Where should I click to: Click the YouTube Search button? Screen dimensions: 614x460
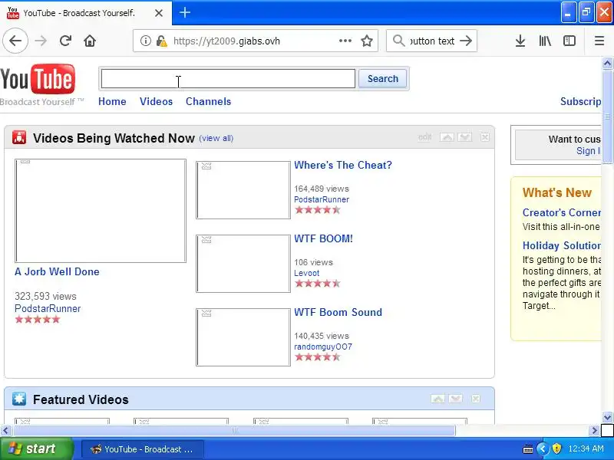[x=382, y=79]
